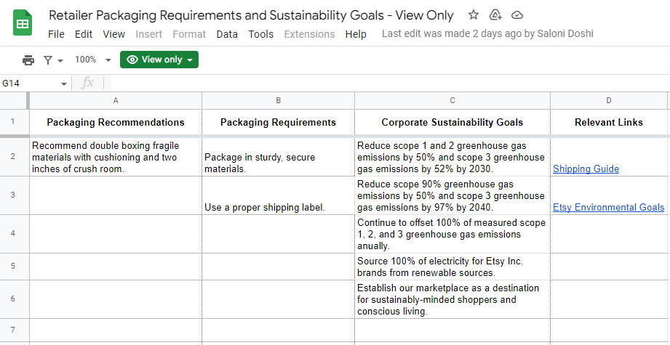
Task: Open the 100% zoom dropdown
Action: coord(92,60)
